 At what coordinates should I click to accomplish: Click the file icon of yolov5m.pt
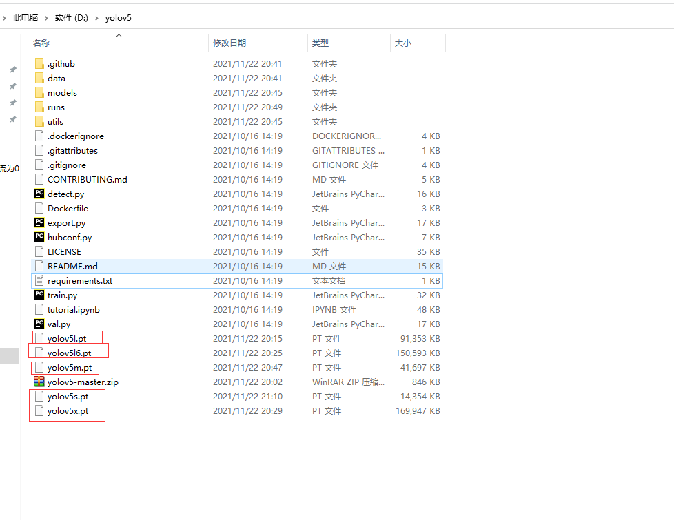coord(39,367)
